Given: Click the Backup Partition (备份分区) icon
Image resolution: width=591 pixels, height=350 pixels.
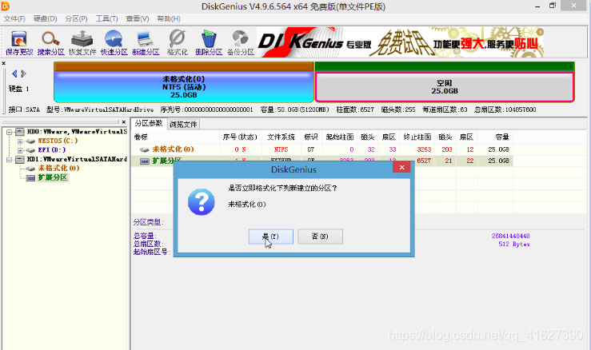Looking at the screenshot, I should (241, 42).
